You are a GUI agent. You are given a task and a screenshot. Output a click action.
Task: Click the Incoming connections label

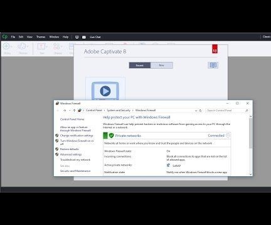pyautogui.click(x=118, y=156)
